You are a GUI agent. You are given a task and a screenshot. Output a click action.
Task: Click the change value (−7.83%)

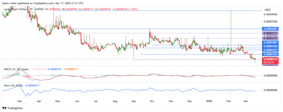[x=133, y=9]
